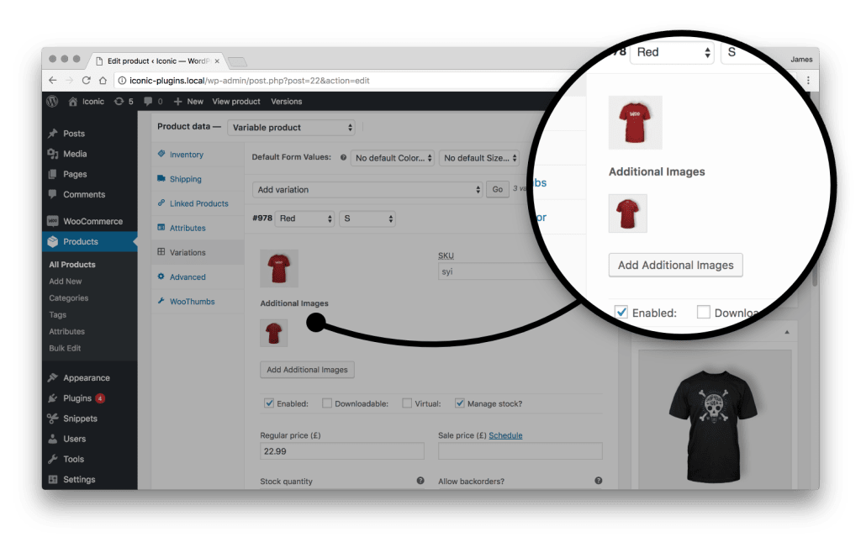Open Categories under Products
Image resolution: width=861 pixels, height=537 pixels.
69,298
